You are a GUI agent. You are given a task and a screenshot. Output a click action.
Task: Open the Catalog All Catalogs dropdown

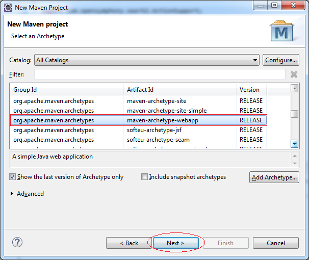click(x=147, y=60)
